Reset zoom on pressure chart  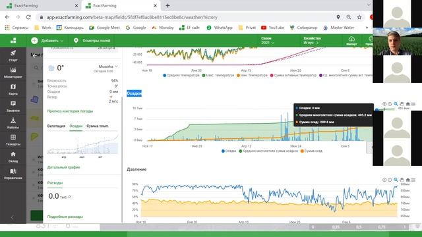pyautogui.click(x=407, y=180)
